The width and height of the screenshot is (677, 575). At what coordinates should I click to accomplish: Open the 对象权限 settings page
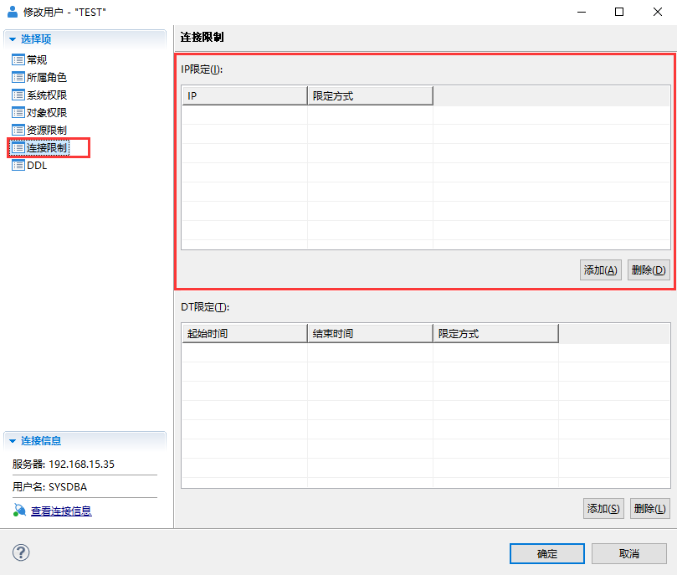(47, 113)
